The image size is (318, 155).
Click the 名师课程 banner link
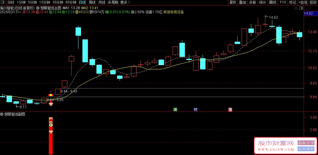(x=306, y=149)
